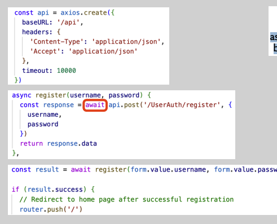The image size is (277, 224).
Task: Click register in the async function signature
Action: 51,95
